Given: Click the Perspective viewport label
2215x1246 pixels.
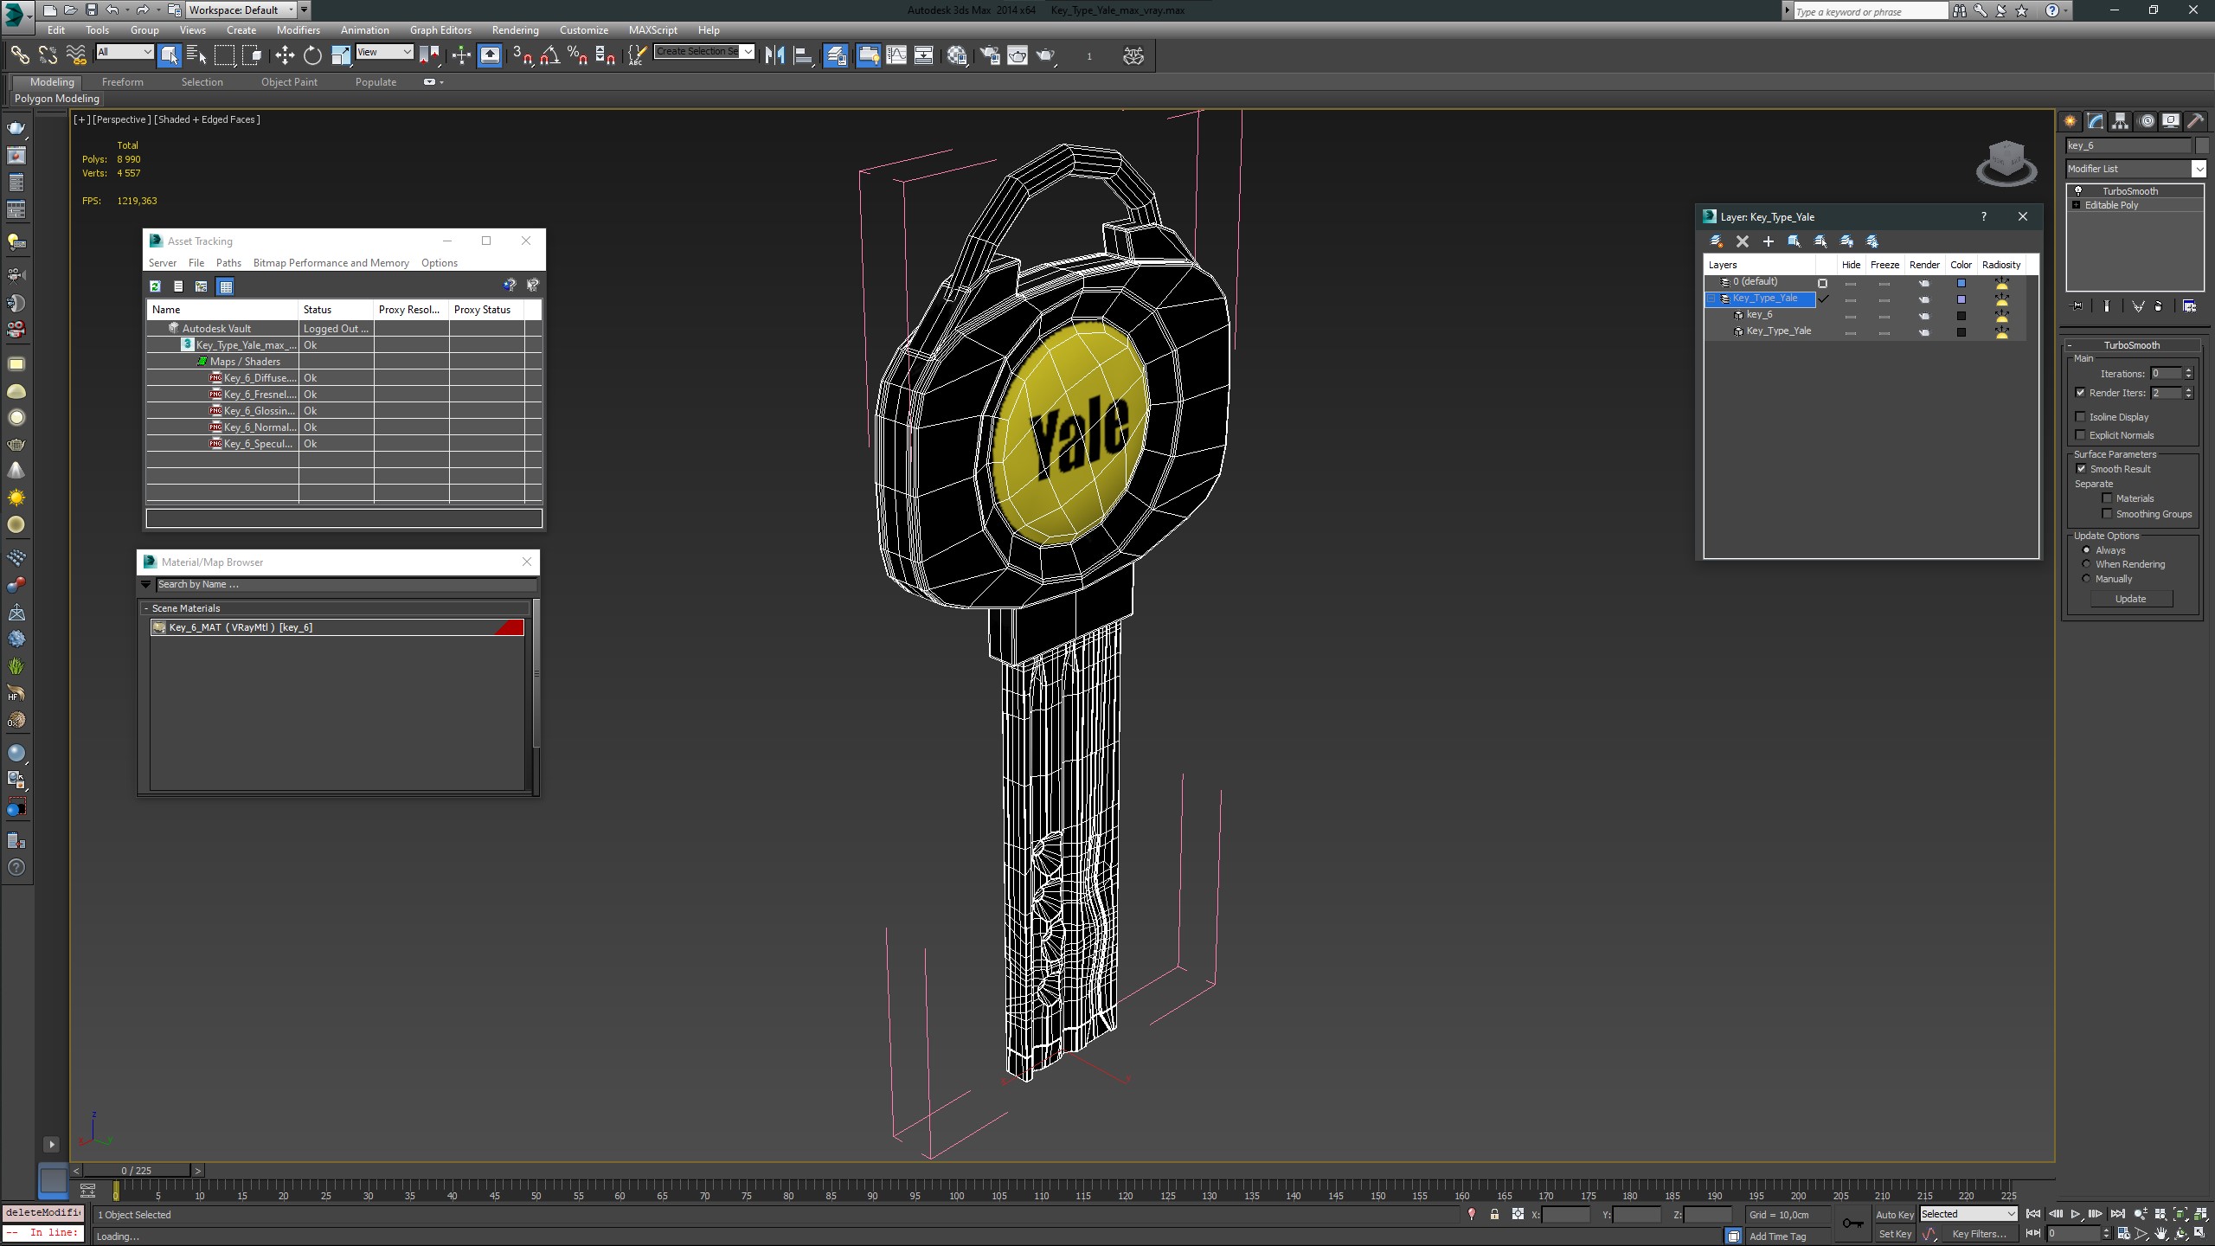Looking at the screenshot, I should tap(121, 119).
